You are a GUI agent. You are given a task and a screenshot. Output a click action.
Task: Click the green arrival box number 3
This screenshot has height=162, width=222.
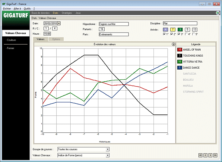pos(180,30)
